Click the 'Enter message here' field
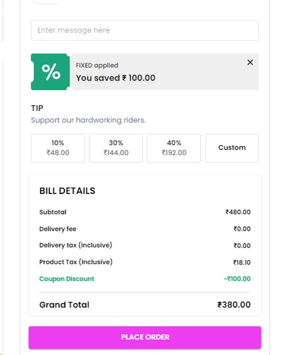 [145, 30]
